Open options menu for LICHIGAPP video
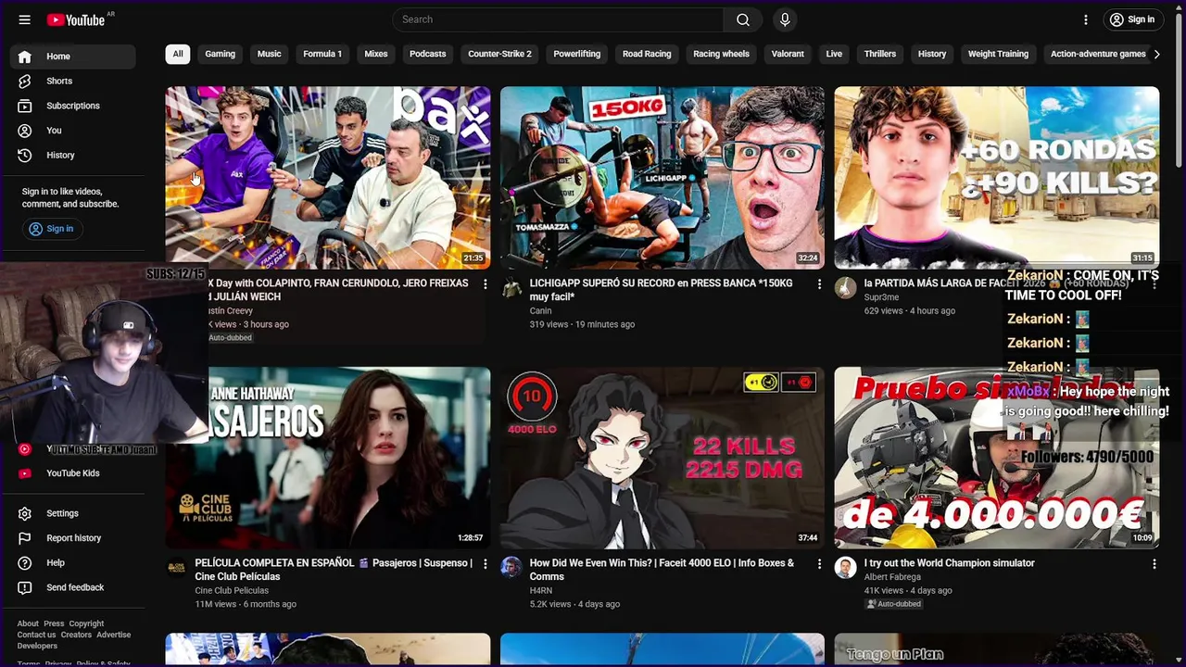 click(x=819, y=284)
